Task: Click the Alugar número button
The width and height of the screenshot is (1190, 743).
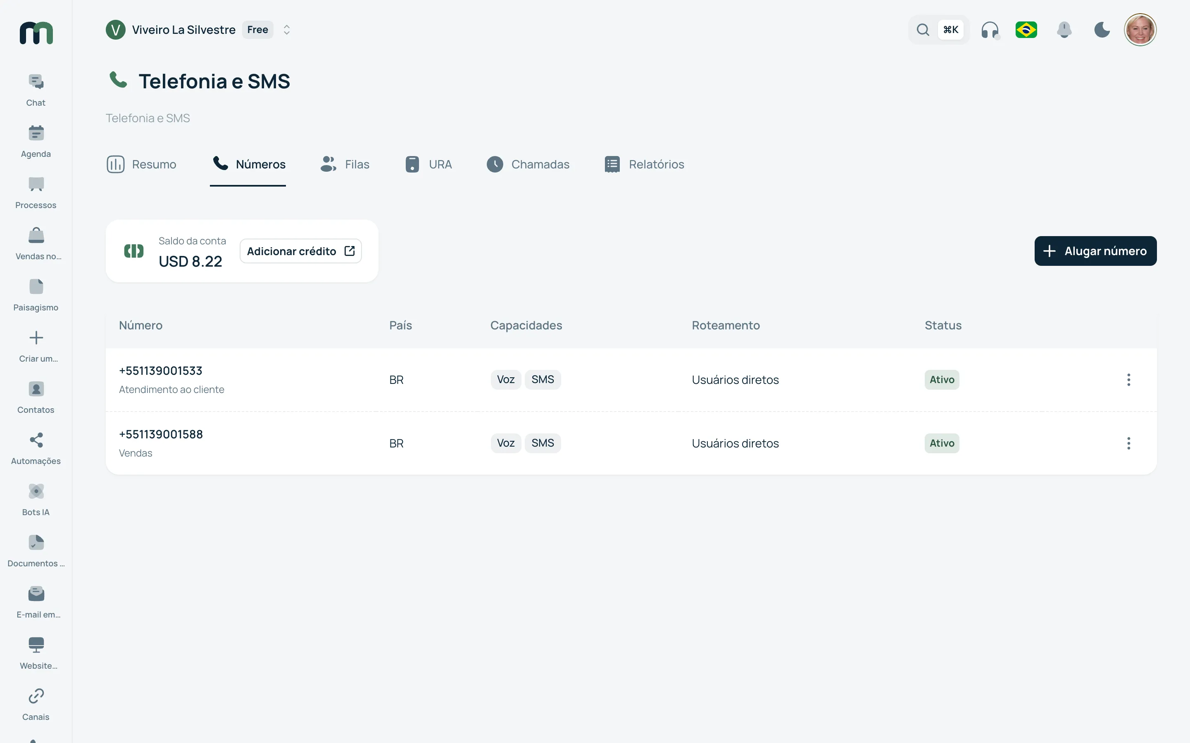Action: tap(1095, 251)
